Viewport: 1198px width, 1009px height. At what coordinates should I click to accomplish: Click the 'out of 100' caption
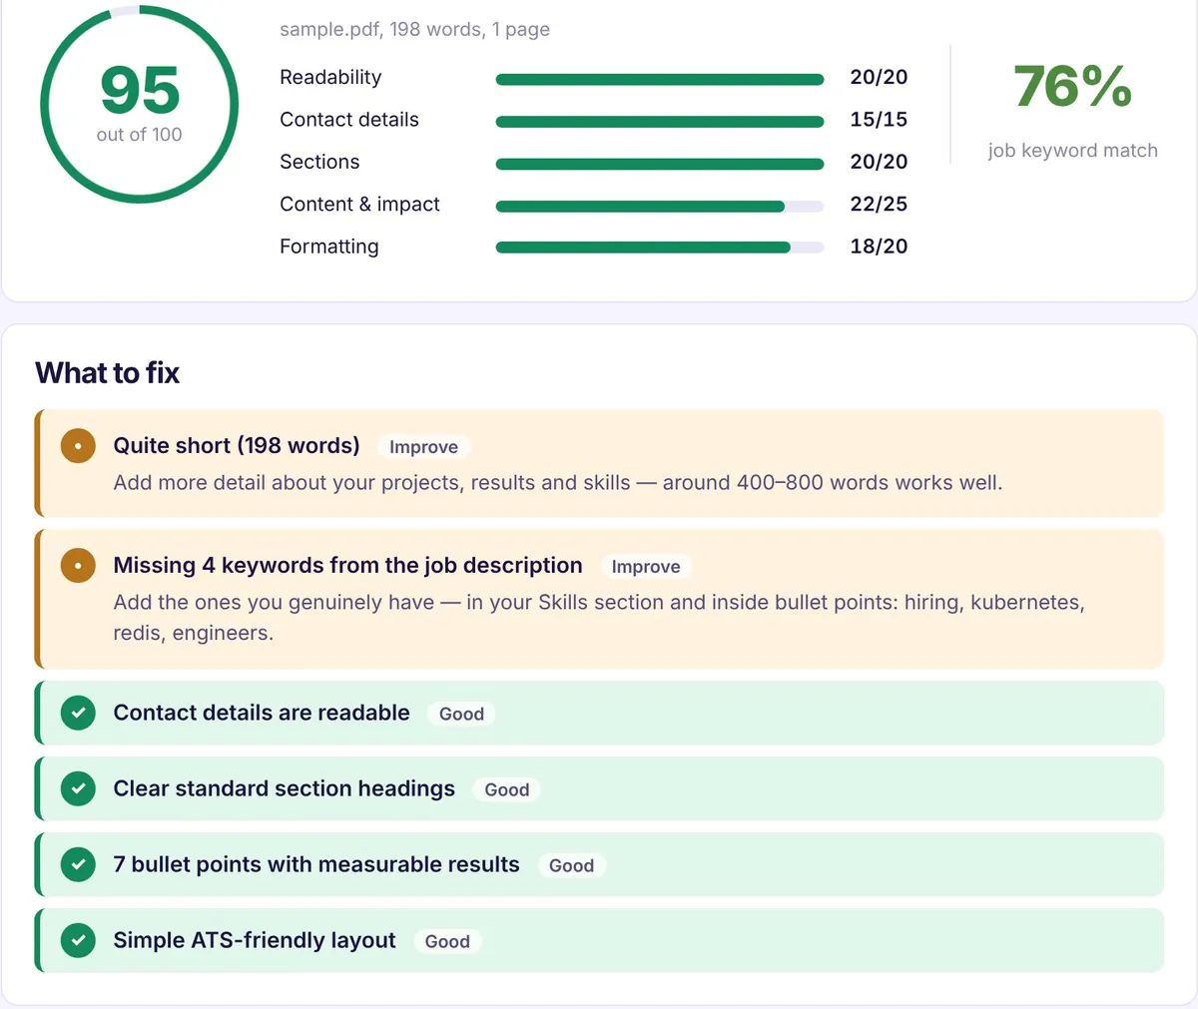(139, 135)
